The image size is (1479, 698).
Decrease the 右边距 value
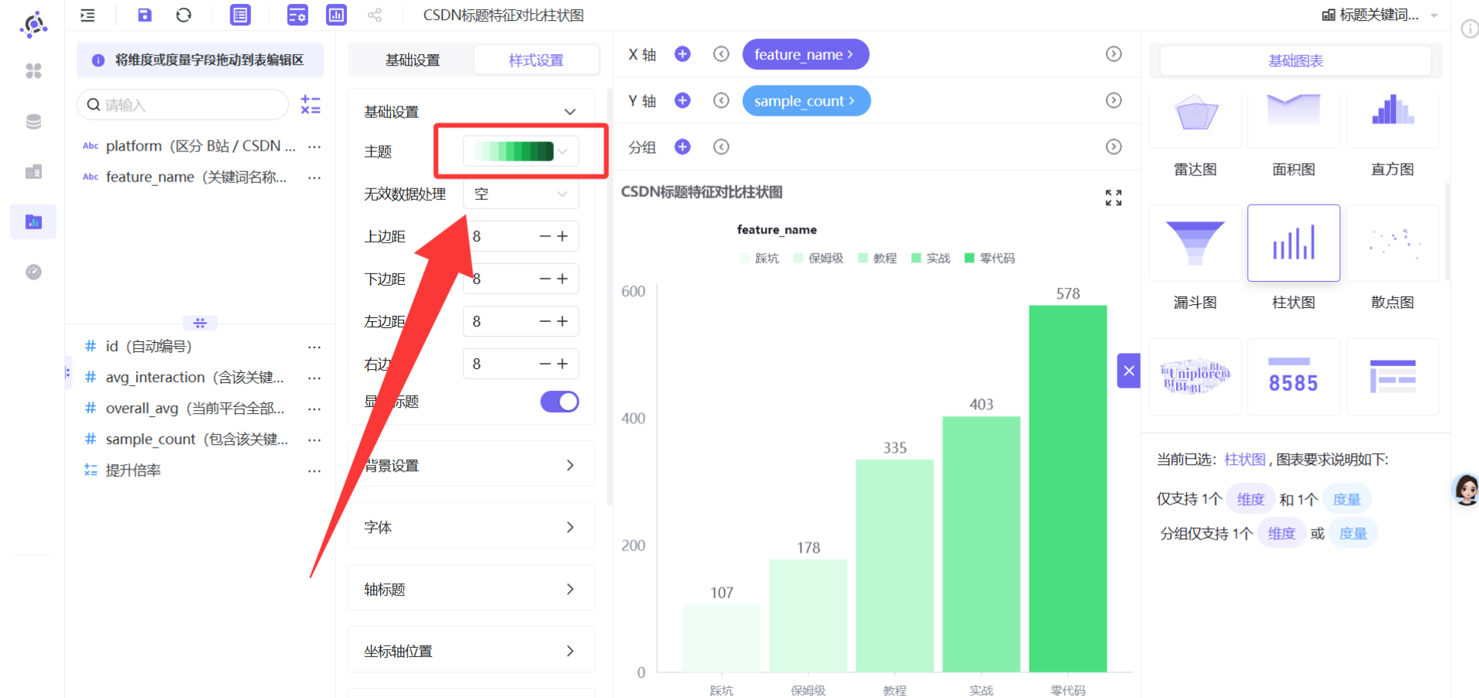click(545, 364)
